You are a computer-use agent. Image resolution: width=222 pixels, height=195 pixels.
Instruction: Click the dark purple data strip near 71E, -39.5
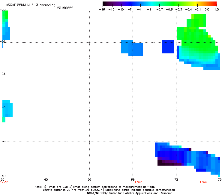169,163
